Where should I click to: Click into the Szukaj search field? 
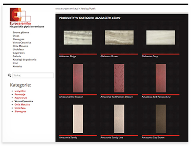[x=33, y=75]
